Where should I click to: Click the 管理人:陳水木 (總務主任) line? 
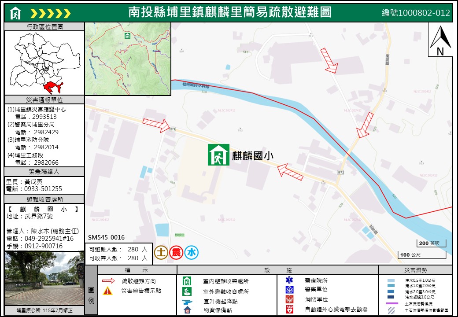point(43,231)
